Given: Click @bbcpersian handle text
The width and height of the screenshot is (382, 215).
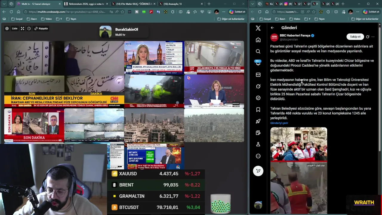Looking at the screenshot, I should [289, 39].
